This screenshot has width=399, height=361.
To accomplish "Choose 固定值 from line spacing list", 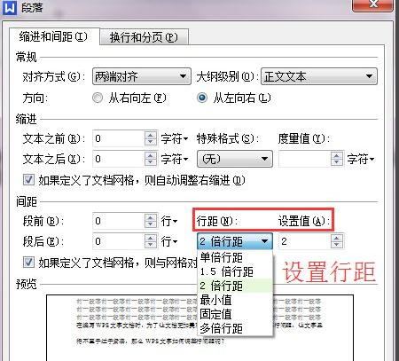I will pos(235,314).
